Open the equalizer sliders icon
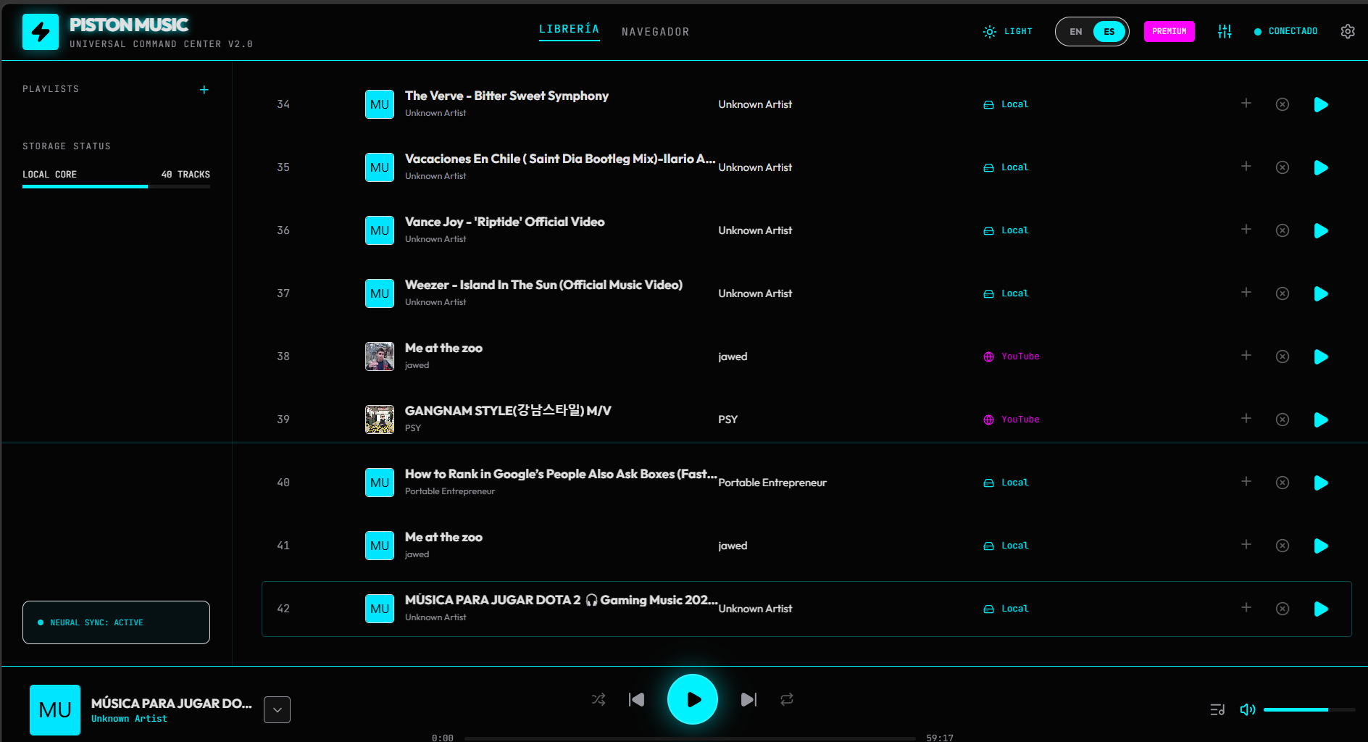The image size is (1368, 742). 1225,31
